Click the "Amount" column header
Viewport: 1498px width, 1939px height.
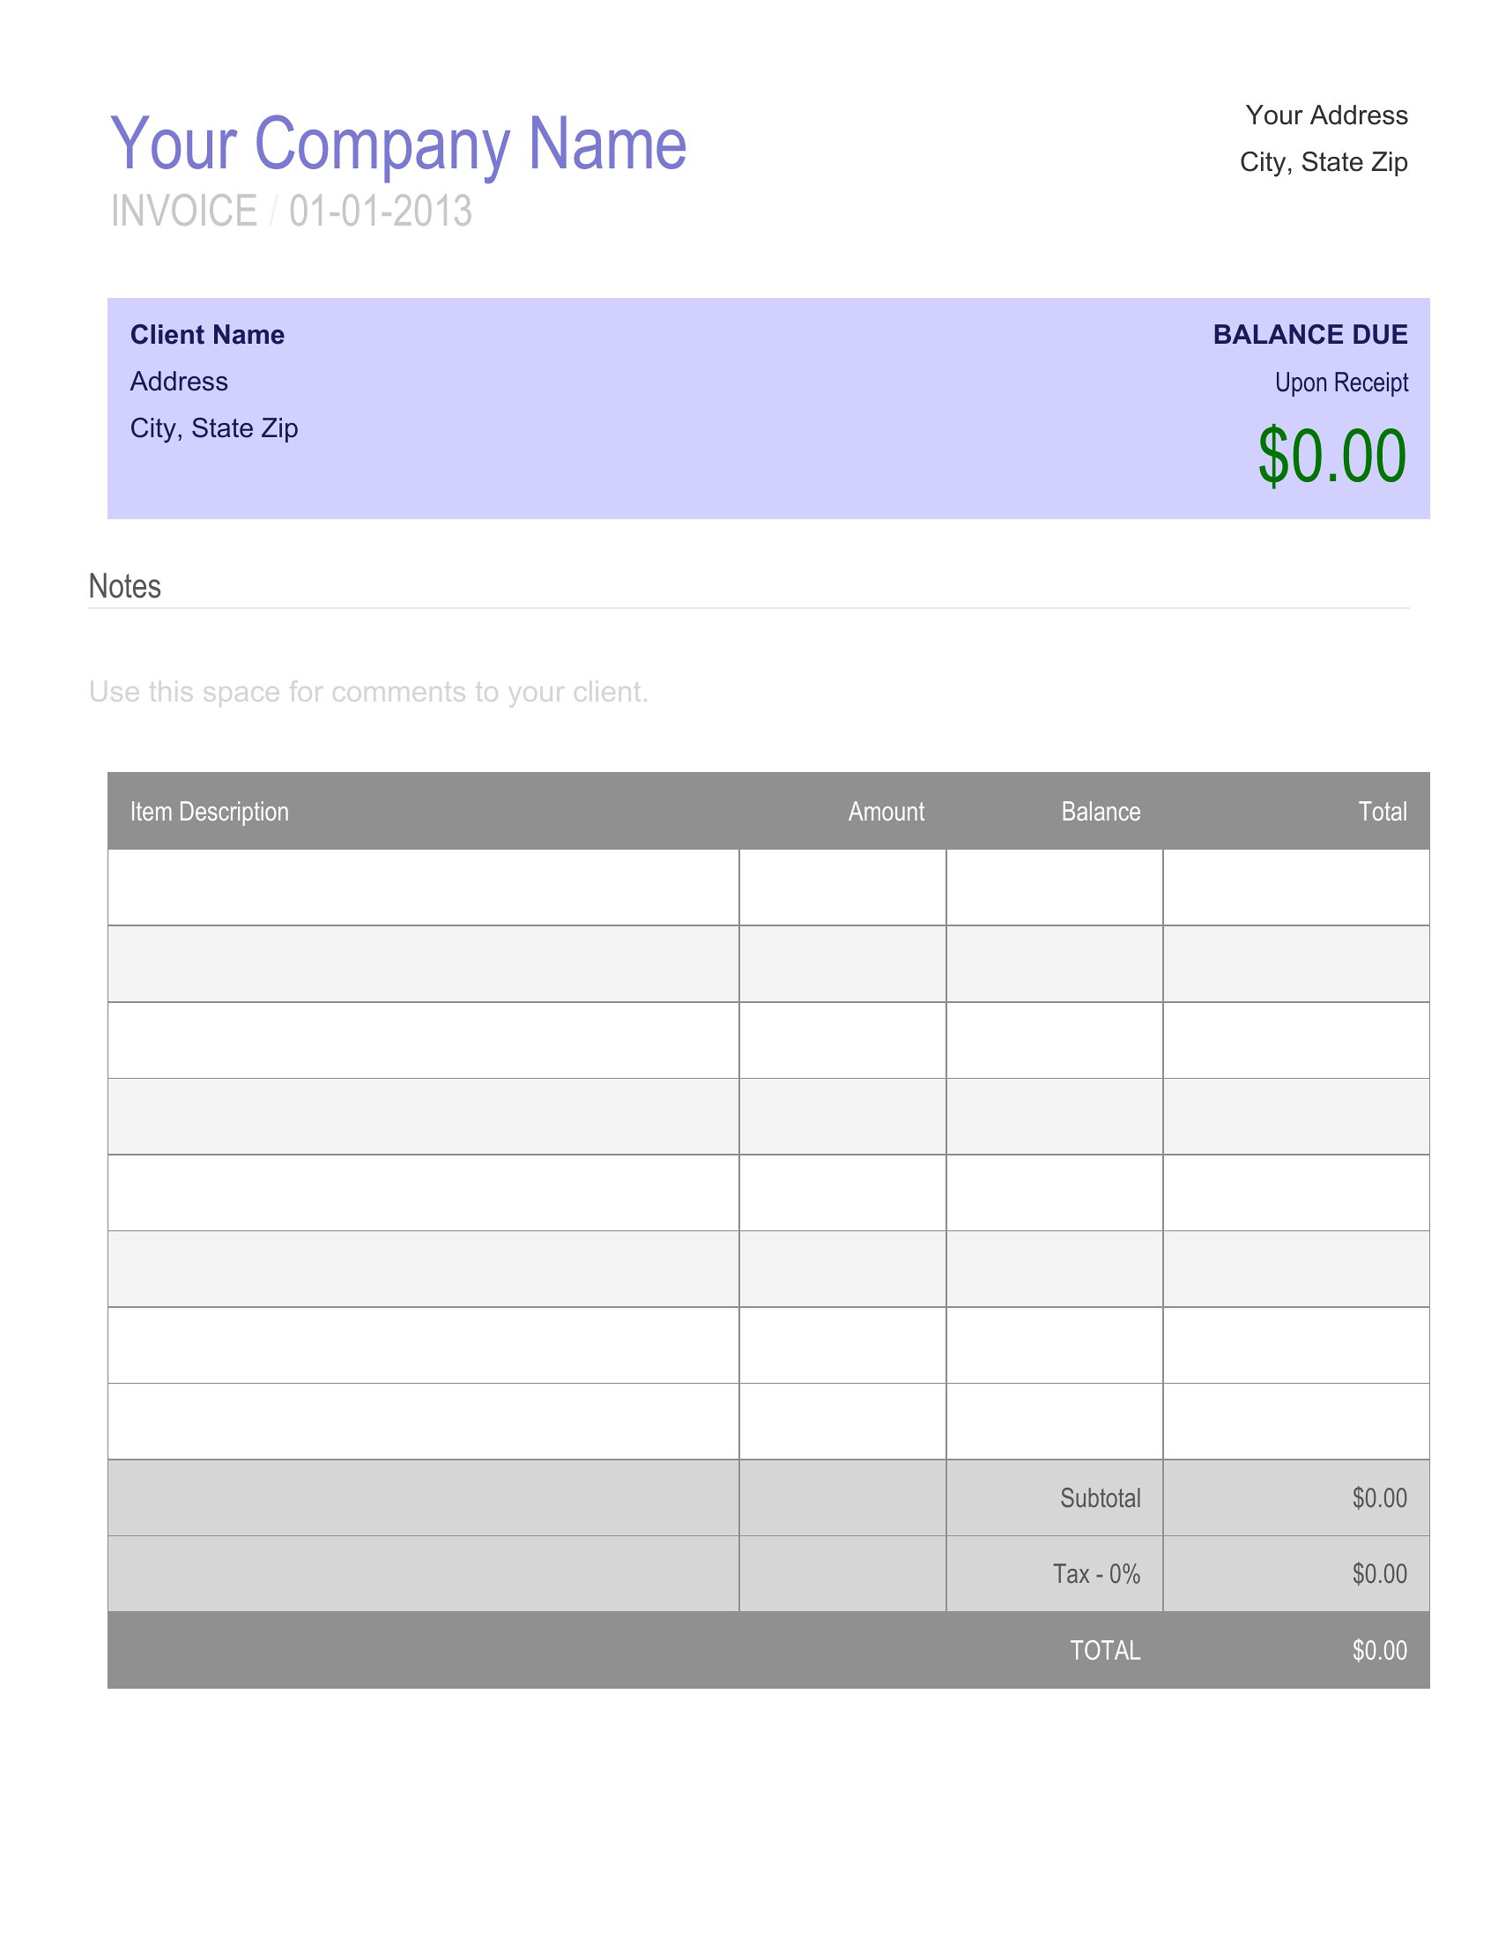[886, 812]
